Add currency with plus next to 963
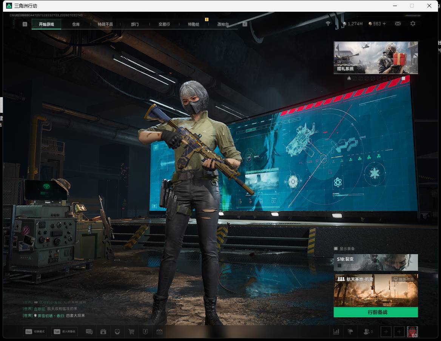This screenshot has height=341, width=441. tap(384, 24)
